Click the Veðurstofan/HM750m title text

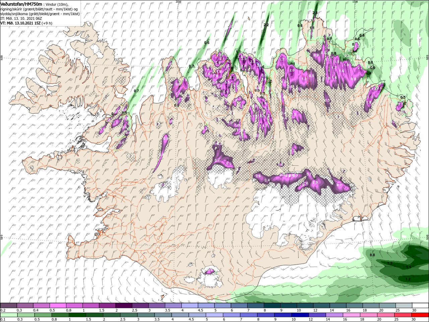point(21,4)
